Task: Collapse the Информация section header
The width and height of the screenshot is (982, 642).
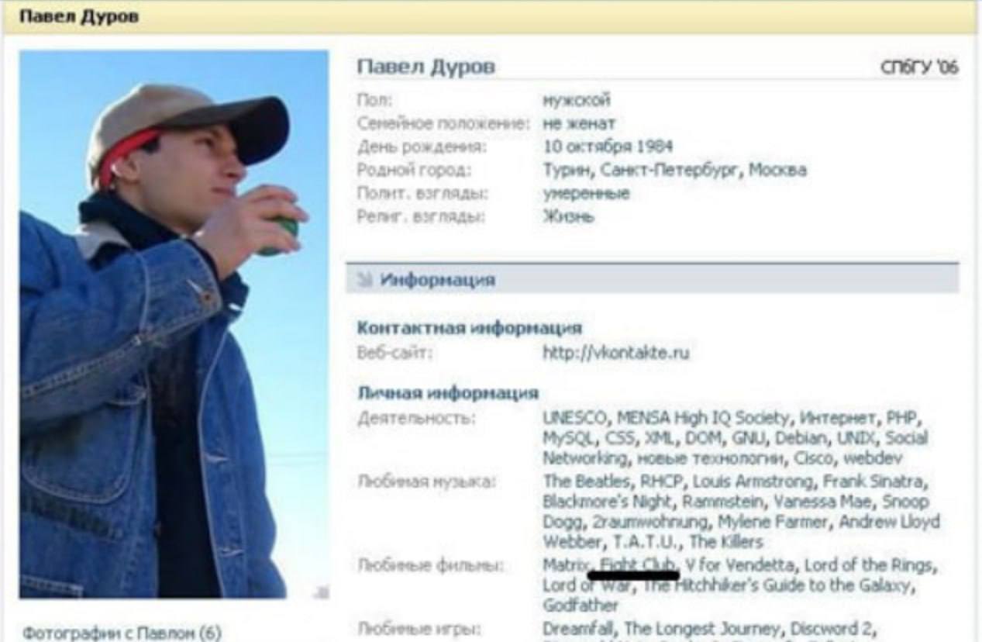Action: tap(437, 280)
